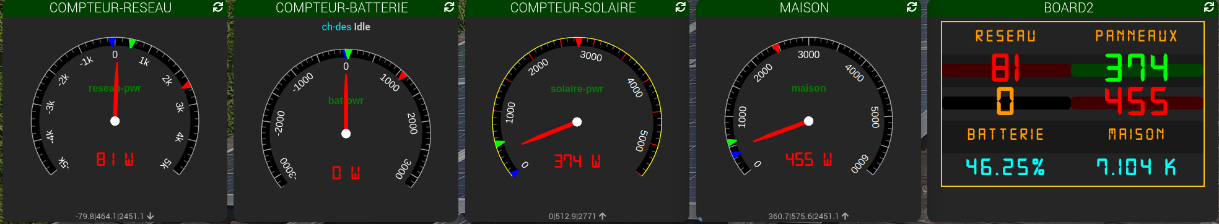This screenshot has height=224, width=1219.
Task: Click the BATTERIE 46.25% value
Action: click(x=1005, y=167)
